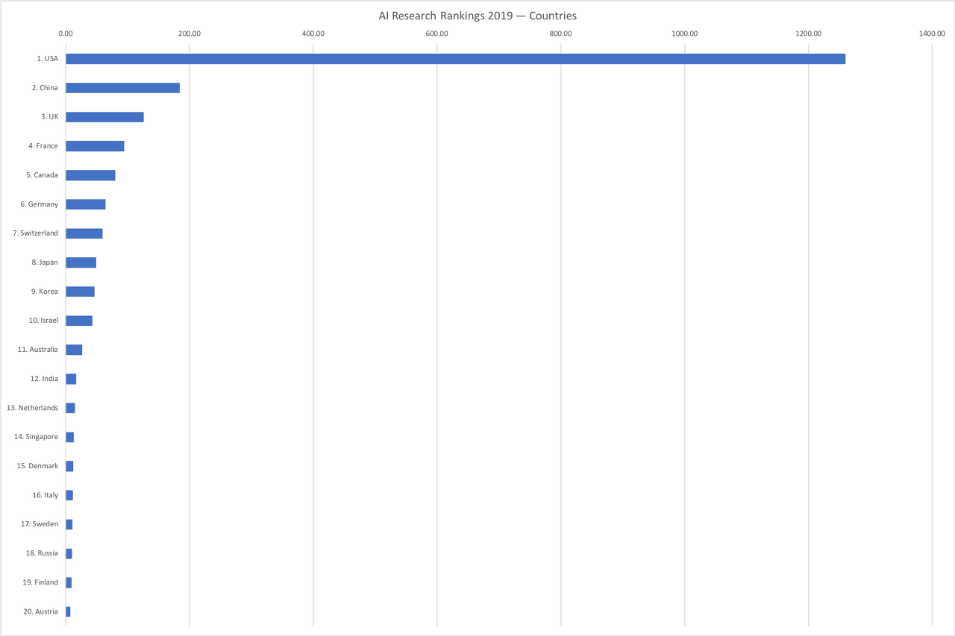Screen dimensions: 955x636
Task: Click the Japan bar
Action: coord(81,262)
